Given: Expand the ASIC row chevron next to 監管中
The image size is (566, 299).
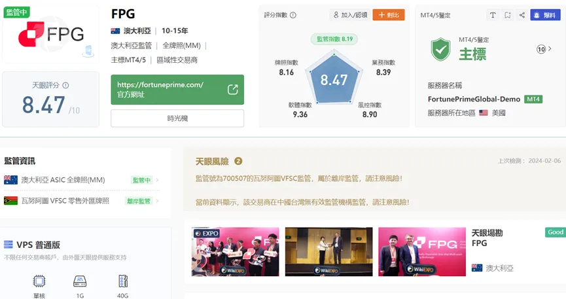Looking at the screenshot, I should click(x=158, y=180).
